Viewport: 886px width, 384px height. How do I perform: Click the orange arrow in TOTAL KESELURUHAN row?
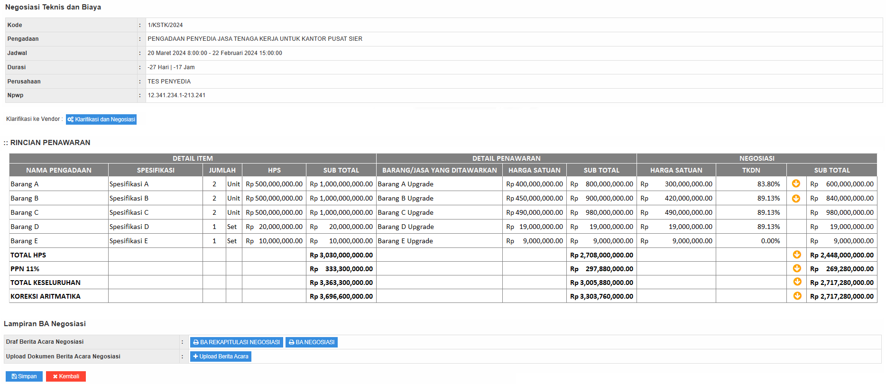point(797,282)
